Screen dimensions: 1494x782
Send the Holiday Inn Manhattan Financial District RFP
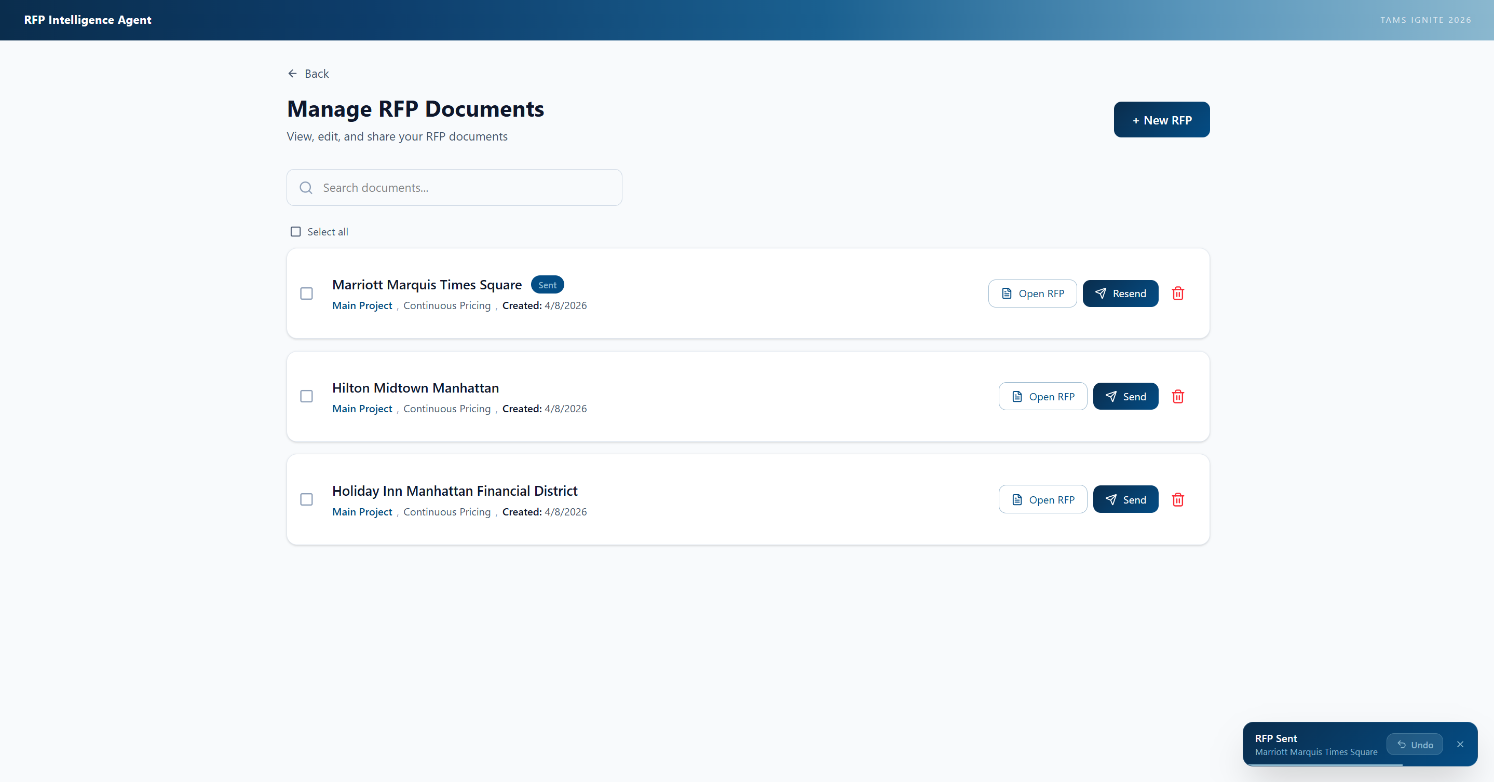(1126, 500)
